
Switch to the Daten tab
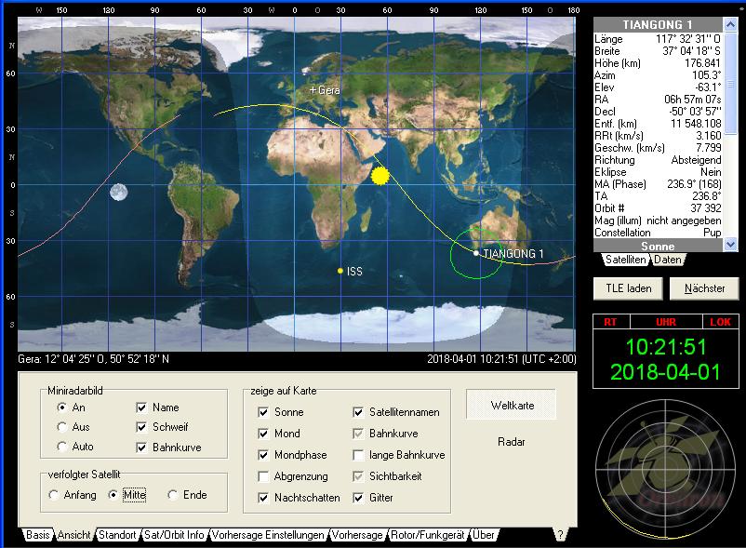coord(666,260)
